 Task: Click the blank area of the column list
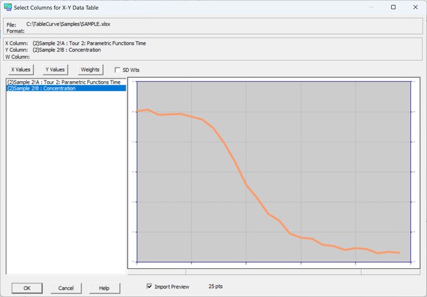click(66, 182)
